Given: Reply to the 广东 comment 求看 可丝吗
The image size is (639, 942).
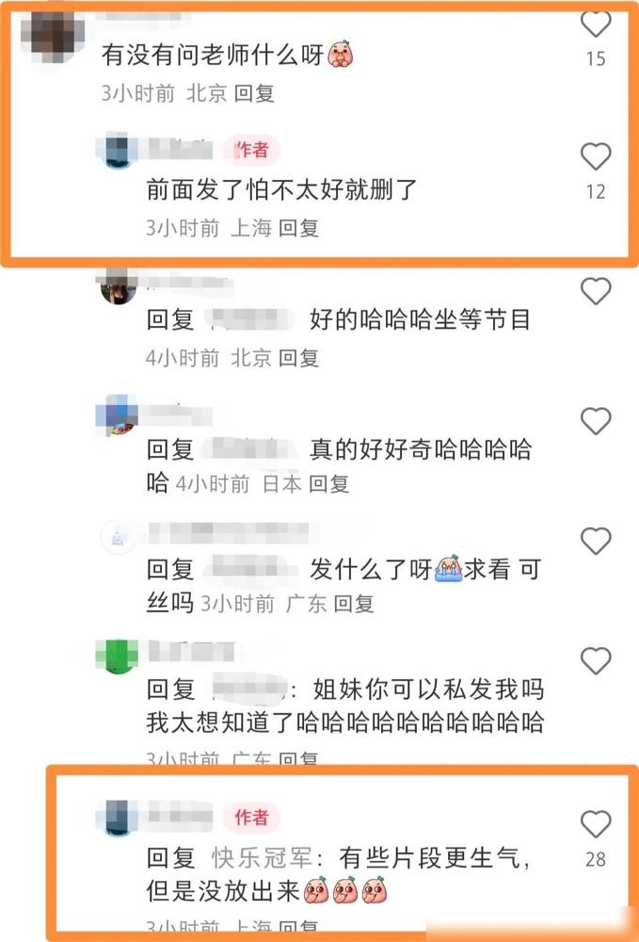Looking at the screenshot, I should [x=354, y=604].
